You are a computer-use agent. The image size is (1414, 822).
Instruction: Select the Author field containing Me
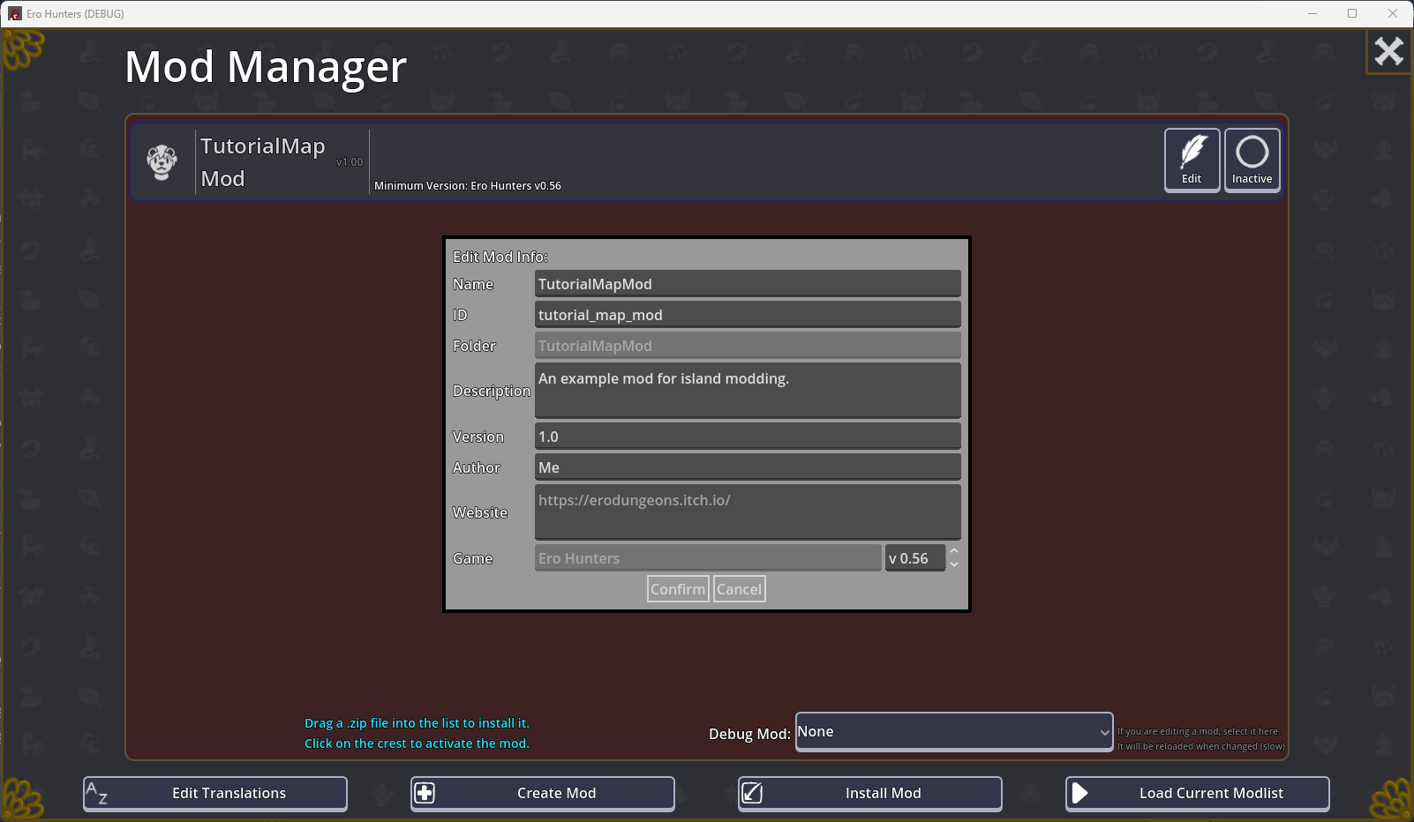click(748, 467)
